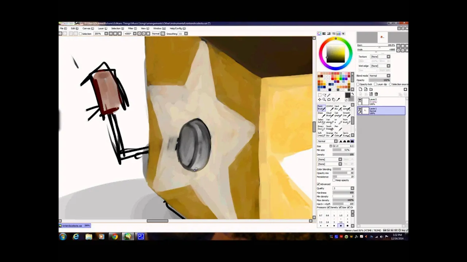Toggle the show Selection checkbox in the toolbar

[80, 34]
